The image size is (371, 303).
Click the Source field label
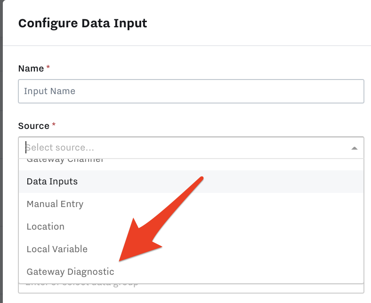(33, 126)
